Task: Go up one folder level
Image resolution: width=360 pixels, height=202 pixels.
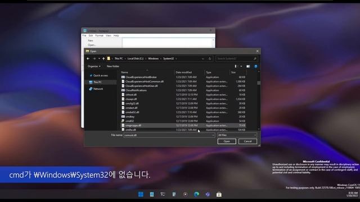Action: [103, 58]
